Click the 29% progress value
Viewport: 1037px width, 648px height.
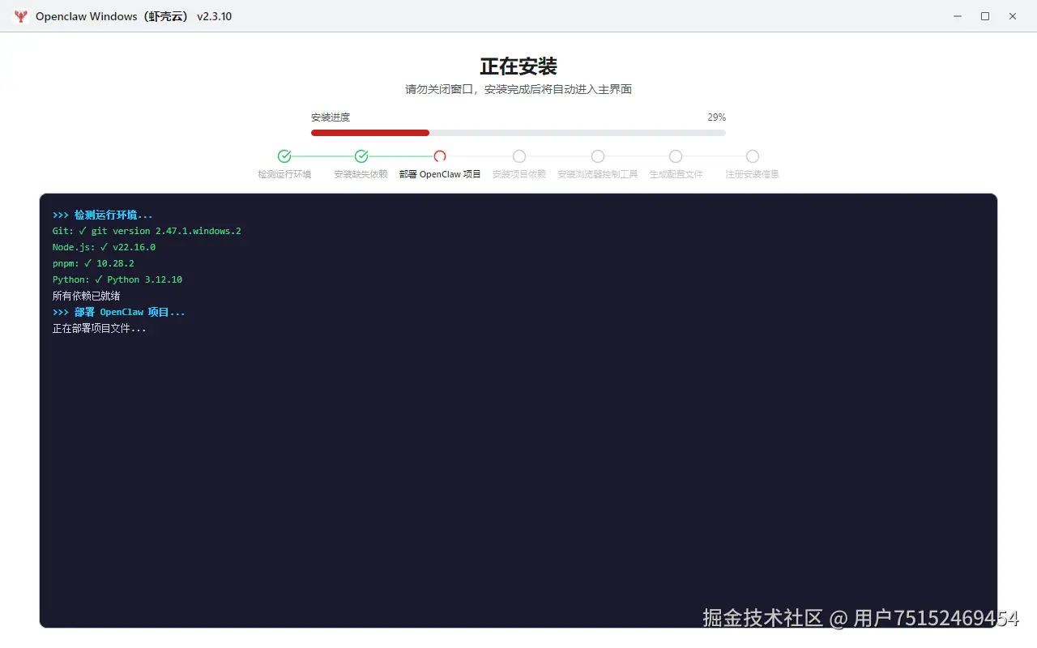(x=716, y=117)
